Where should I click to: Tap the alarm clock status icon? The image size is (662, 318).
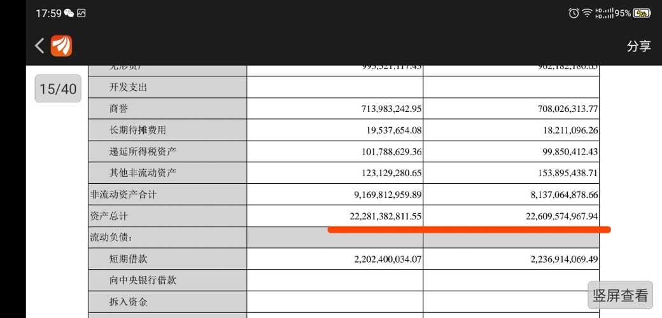coord(574,13)
